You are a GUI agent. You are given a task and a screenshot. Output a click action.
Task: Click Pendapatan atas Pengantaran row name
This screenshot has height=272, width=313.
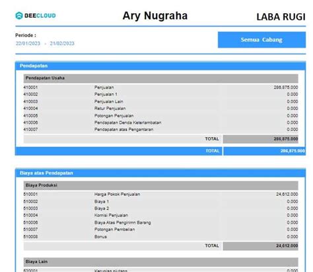pos(124,130)
